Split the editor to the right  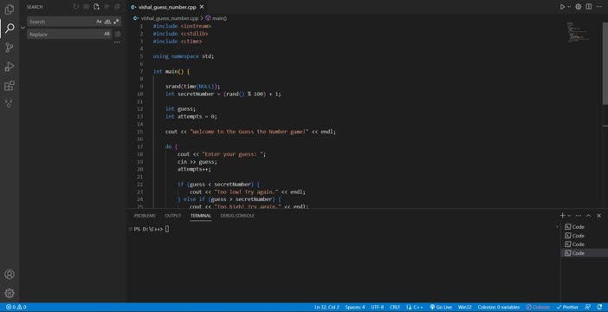[x=589, y=7]
